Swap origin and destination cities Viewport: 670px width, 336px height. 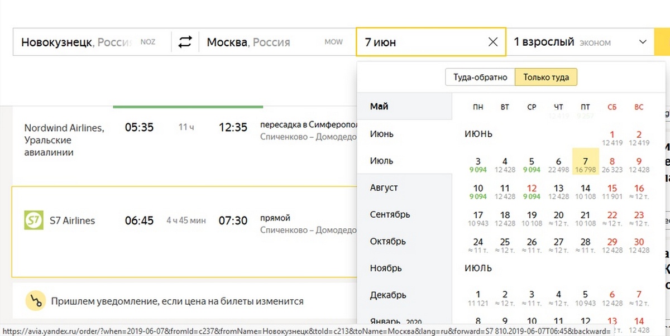click(185, 42)
